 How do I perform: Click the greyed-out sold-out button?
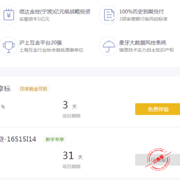(x=157, y=159)
